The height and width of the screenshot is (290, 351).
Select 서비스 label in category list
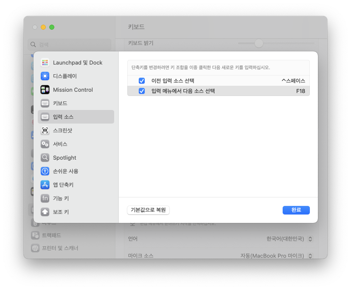coord(60,144)
